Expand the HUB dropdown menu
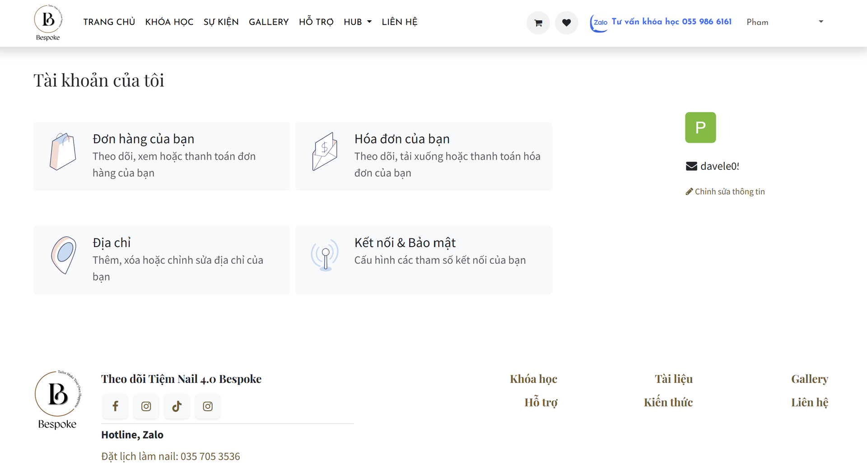Screen dimensions: 867x467 click(x=357, y=22)
